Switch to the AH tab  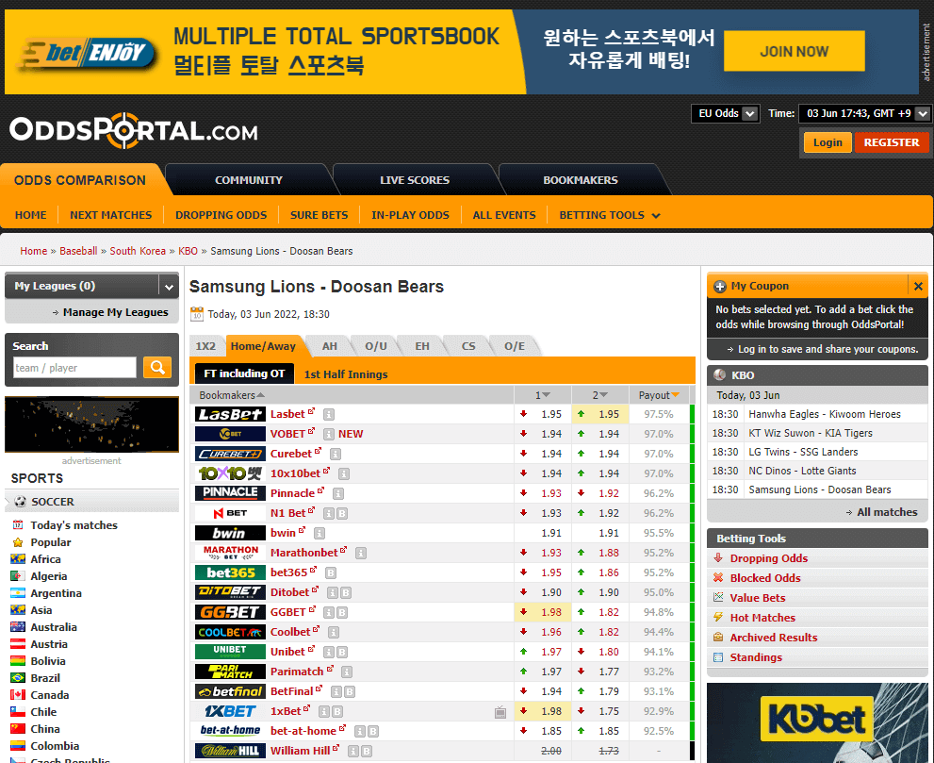click(x=330, y=346)
